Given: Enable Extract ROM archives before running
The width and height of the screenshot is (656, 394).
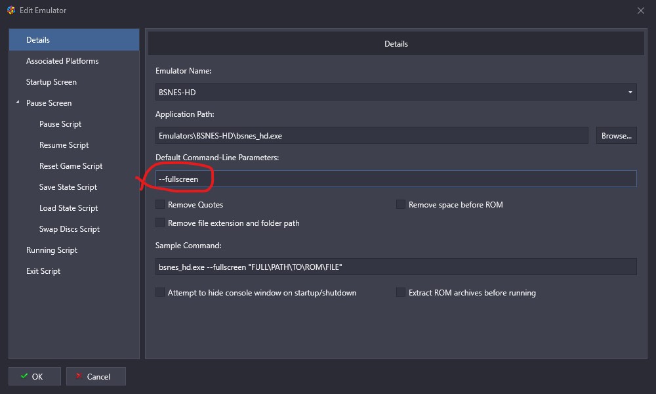Looking at the screenshot, I should click(x=401, y=292).
